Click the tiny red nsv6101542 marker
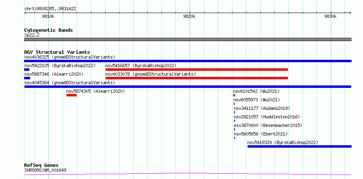 click(x=234, y=95)
